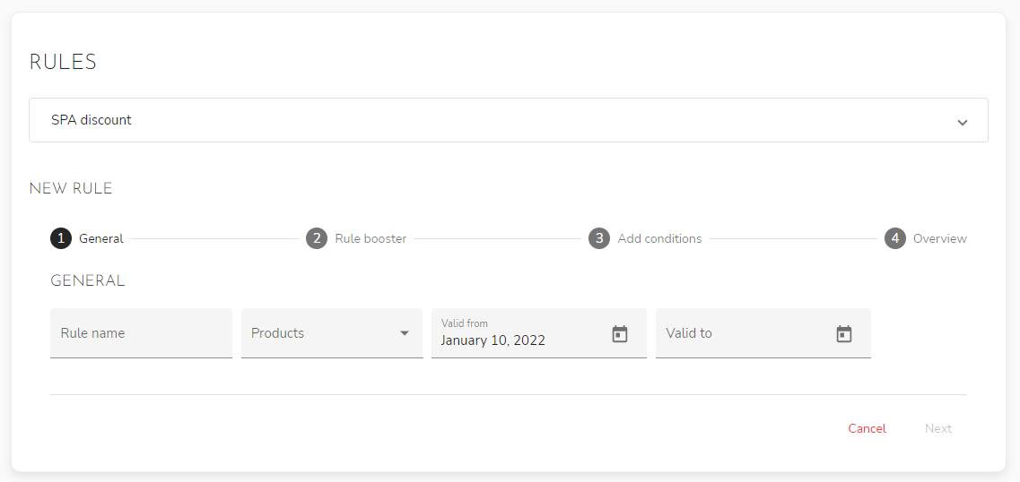
Task: Click the Products dropdown arrow
Action: point(405,333)
